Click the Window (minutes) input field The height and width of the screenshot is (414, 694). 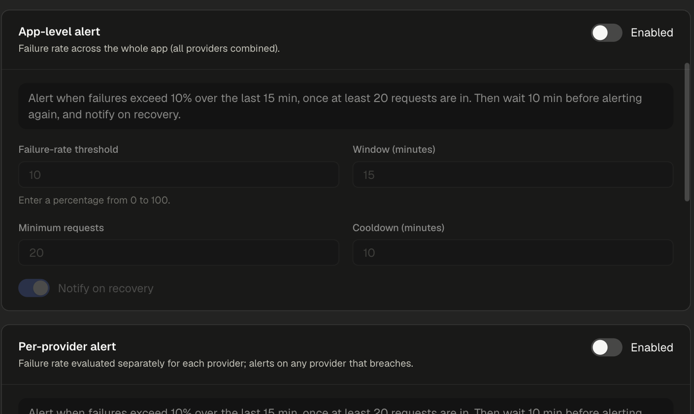[513, 175]
